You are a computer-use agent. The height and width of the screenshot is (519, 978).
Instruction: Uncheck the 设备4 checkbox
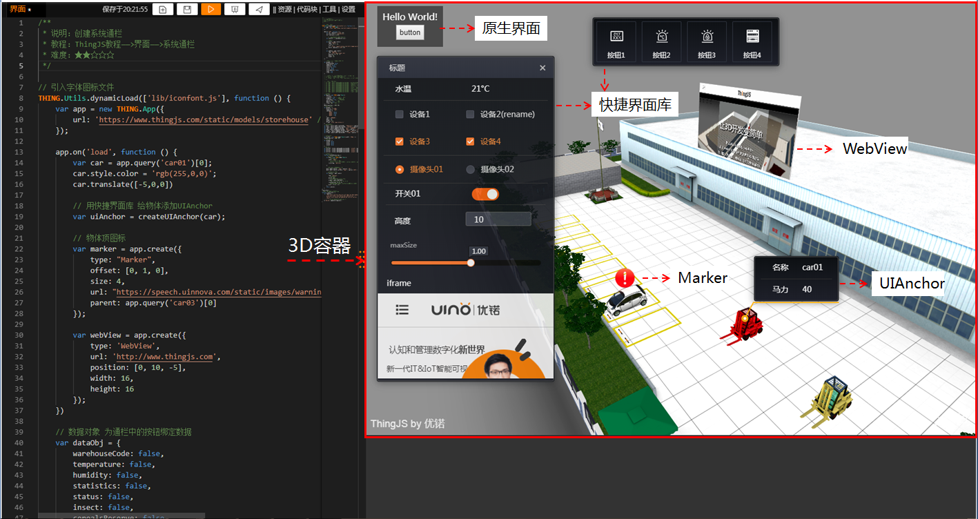point(471,141)
